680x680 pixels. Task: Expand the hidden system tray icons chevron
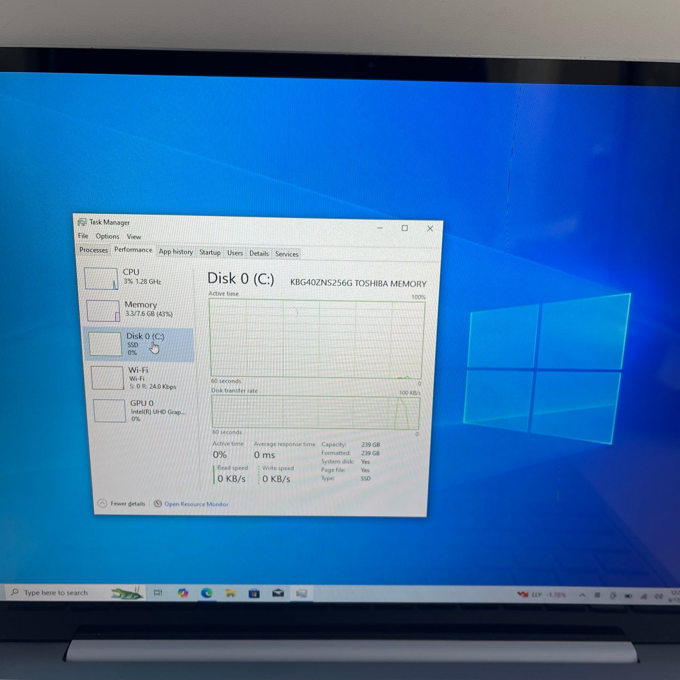(582, 595)
